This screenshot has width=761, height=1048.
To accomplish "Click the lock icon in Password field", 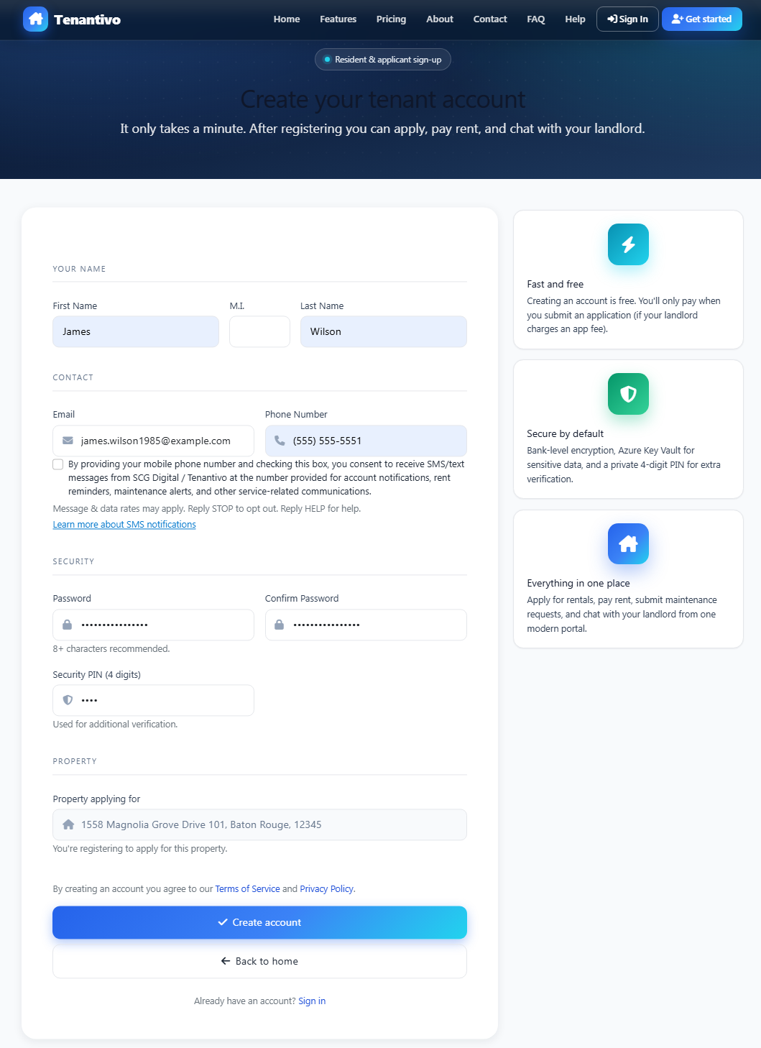I will click(x=67, y=625).
